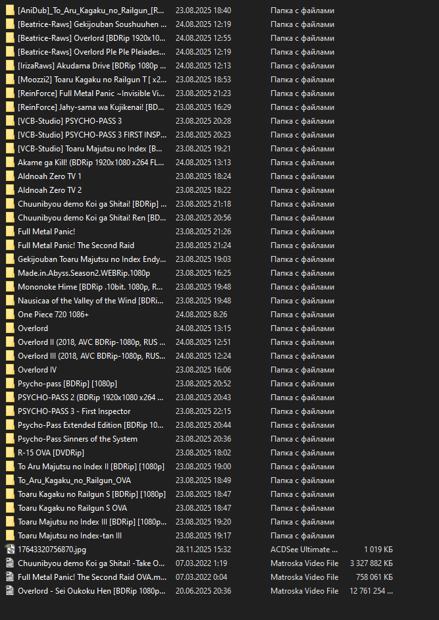Click the folder name PSYCHO-PASS 2 (BDRip 1920x1080

coord(91,398)
